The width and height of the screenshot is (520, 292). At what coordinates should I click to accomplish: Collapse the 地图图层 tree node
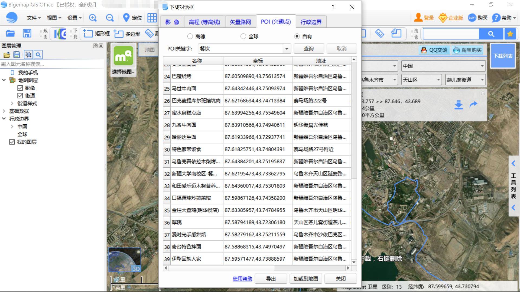(4, 80)
